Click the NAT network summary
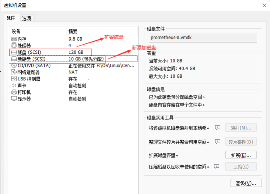This screenshot has height=194, width=270. tap(73, 72)
